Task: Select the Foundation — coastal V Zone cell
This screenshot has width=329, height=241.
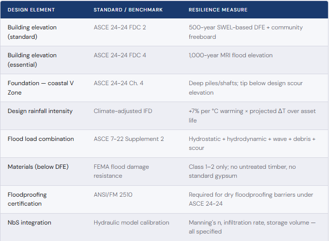Action: [x=41, y=88]
